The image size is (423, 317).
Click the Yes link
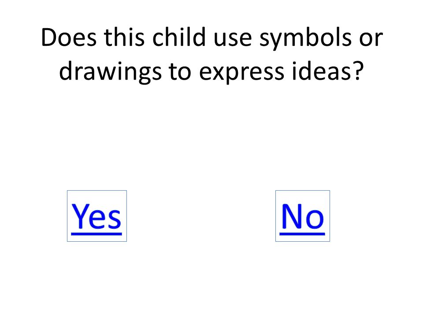[96, 216]
